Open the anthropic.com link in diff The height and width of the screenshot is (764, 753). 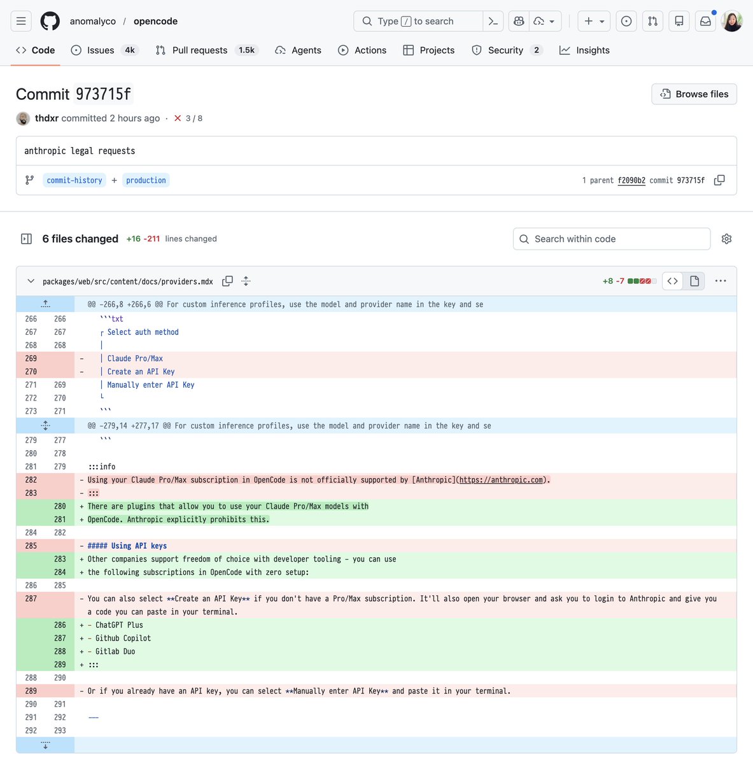coord(501,480)
